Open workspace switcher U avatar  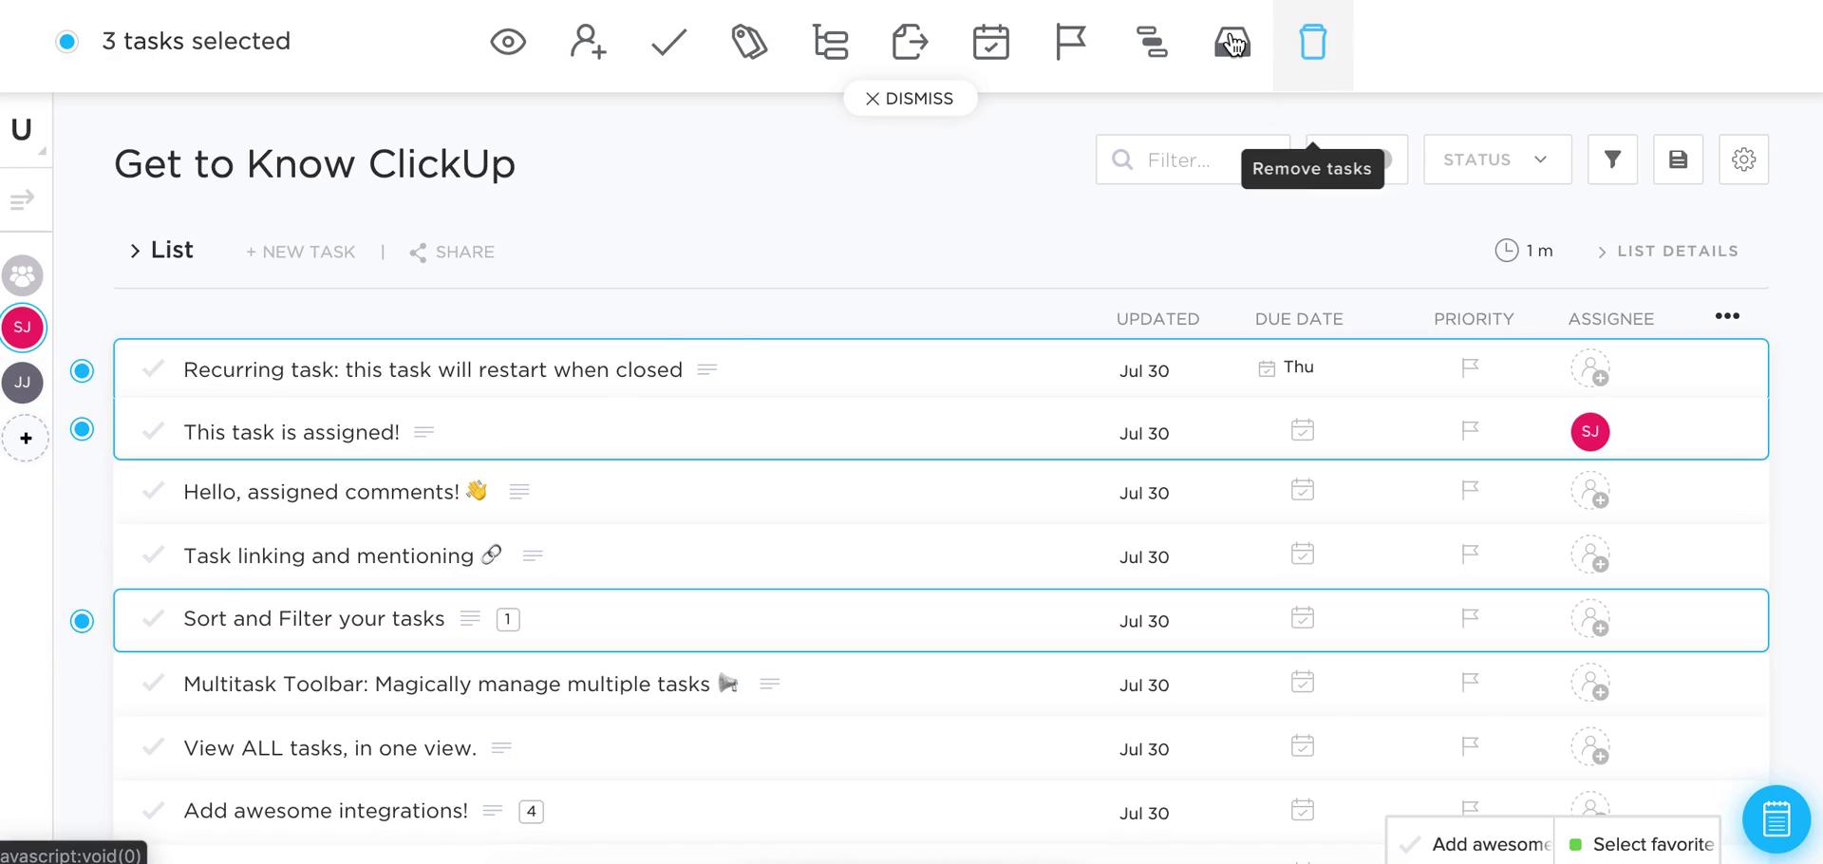22,129
